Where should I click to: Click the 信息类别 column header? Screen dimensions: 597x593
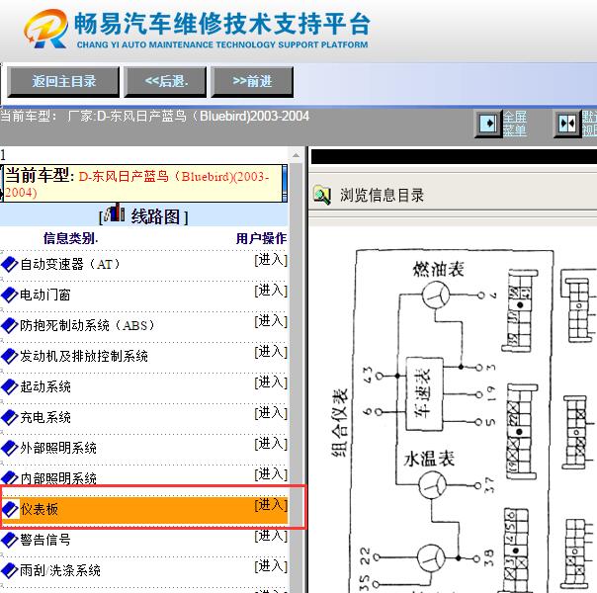[x=70, y=238]
